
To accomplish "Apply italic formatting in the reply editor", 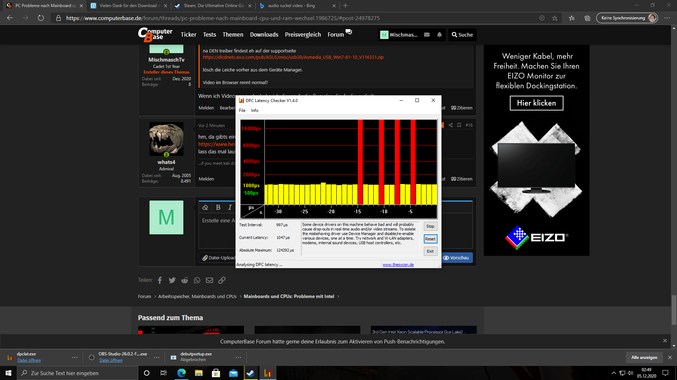I will click(230, 207).
